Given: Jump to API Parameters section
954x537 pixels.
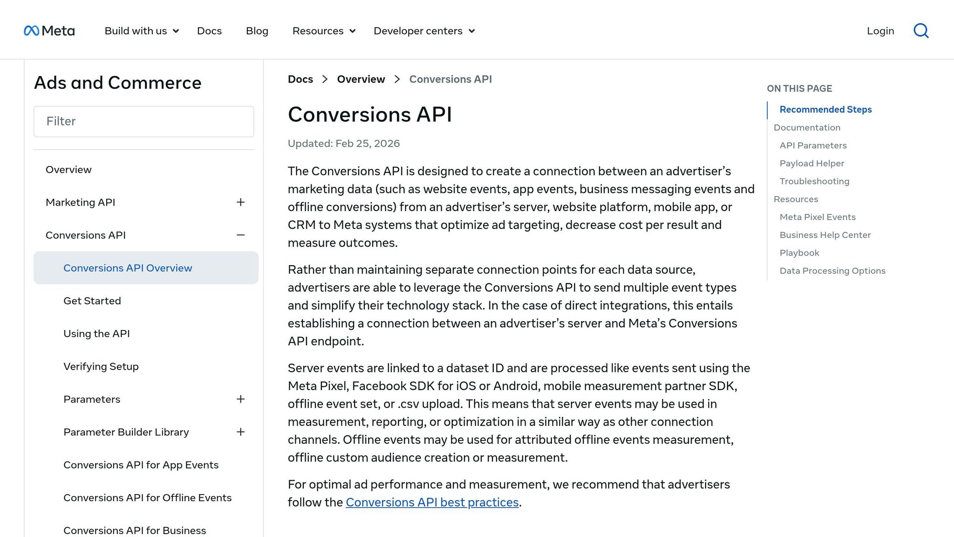Looking at the screenshot, I should 813,145.
